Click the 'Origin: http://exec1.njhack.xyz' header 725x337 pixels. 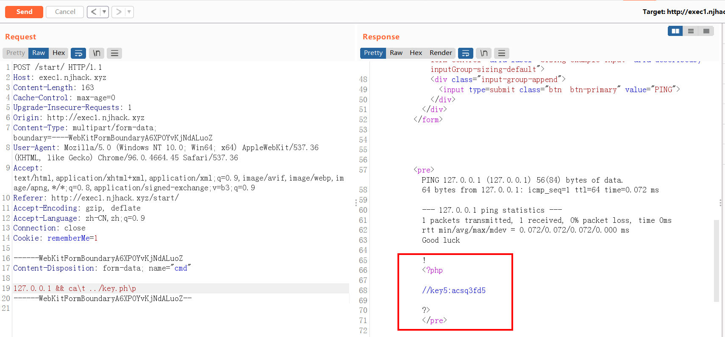pos(79,118)
